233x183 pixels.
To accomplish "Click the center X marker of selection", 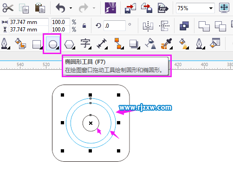I will point(91,123).
